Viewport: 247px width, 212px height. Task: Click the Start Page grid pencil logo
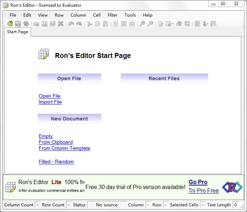44,54
